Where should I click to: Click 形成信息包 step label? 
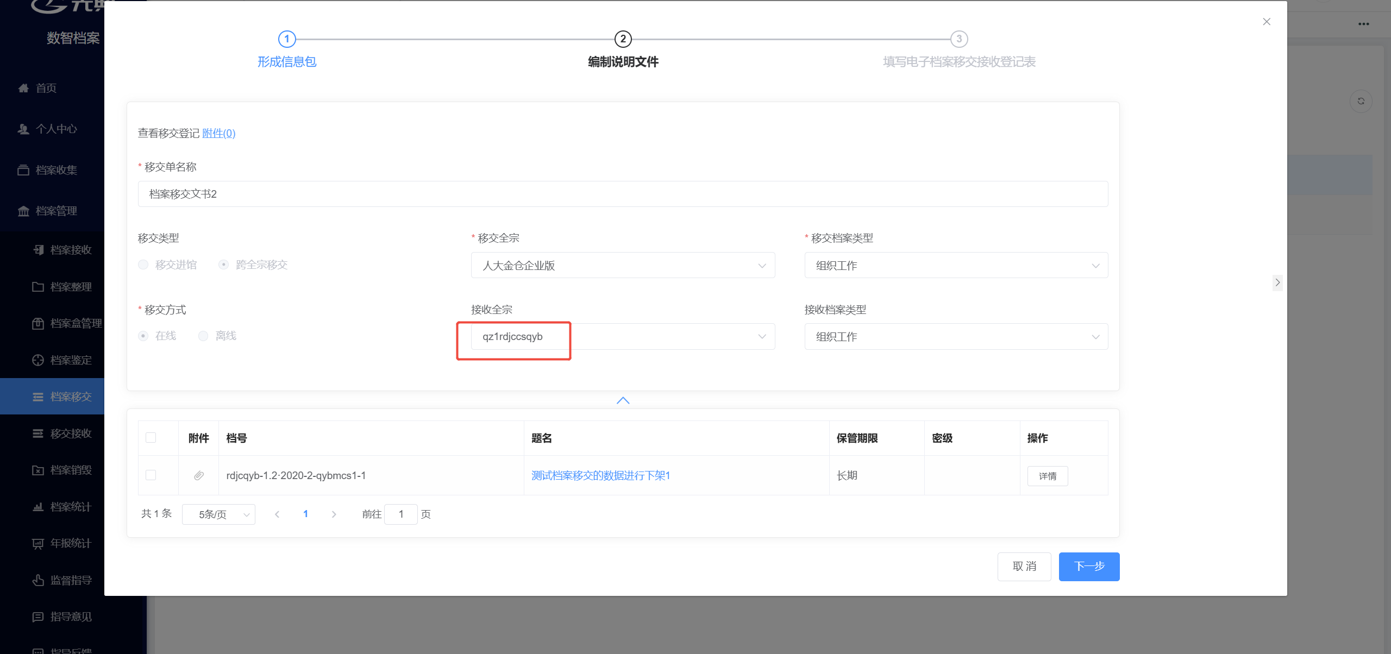click(x=287, y=62)
